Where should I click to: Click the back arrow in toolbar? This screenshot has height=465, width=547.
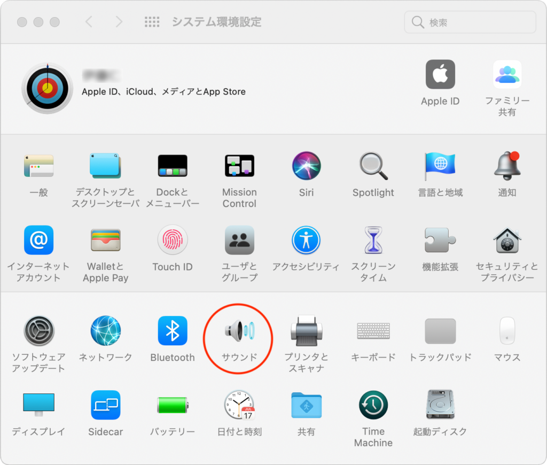click(89, 22)
